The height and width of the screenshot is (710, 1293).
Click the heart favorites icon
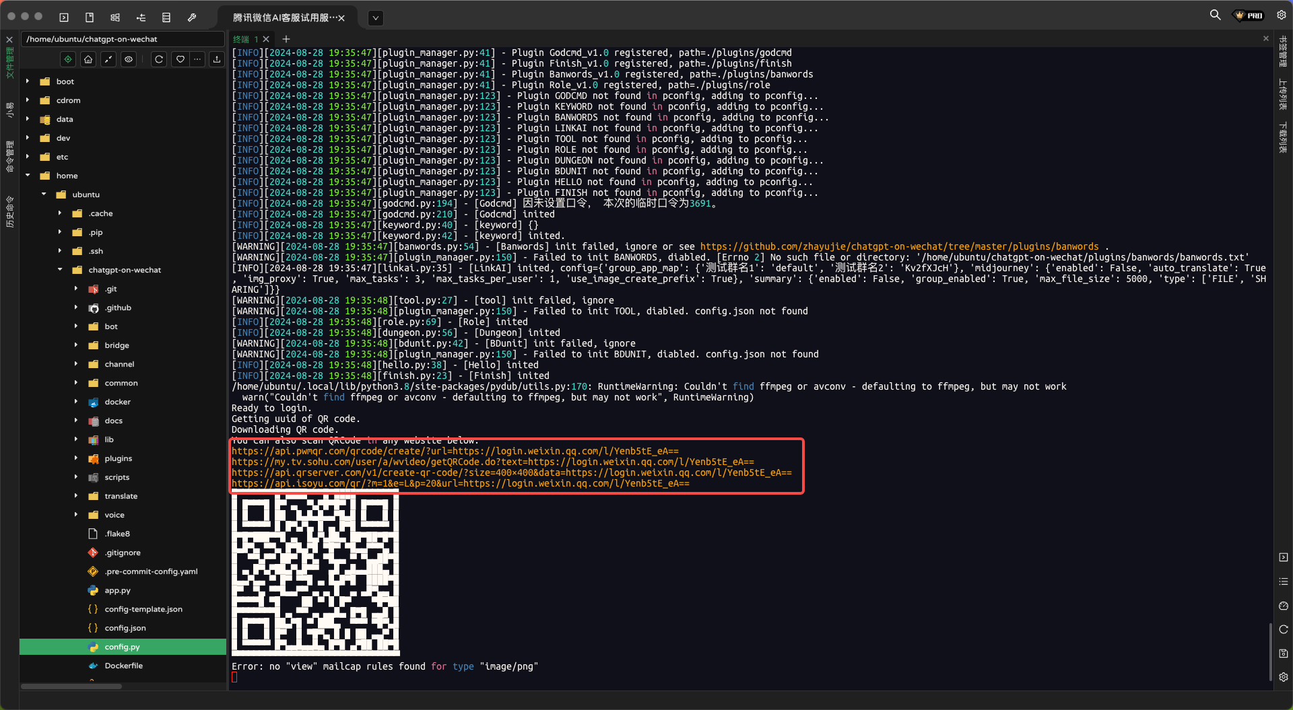[180, 59]
